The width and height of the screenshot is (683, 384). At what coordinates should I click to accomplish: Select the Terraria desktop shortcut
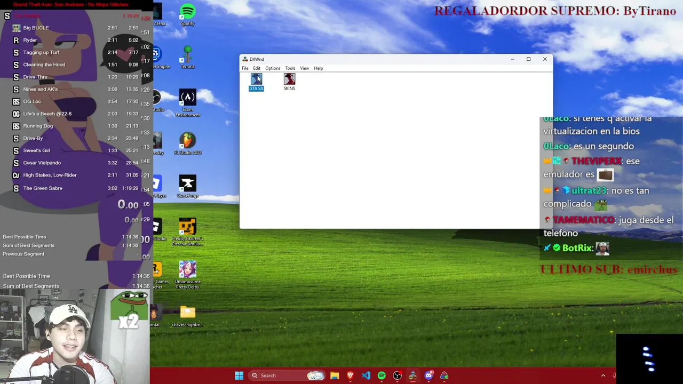point(187,58)
